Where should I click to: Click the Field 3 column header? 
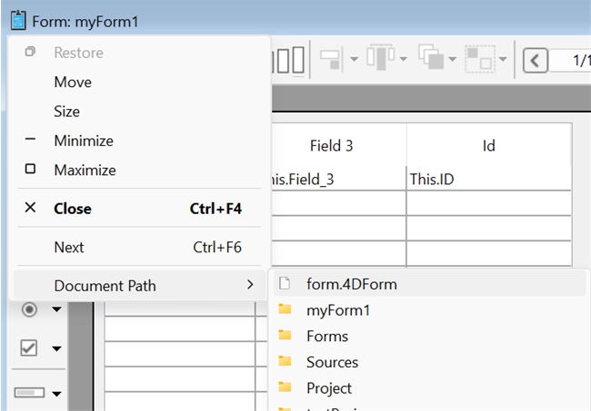click(331, 145)
